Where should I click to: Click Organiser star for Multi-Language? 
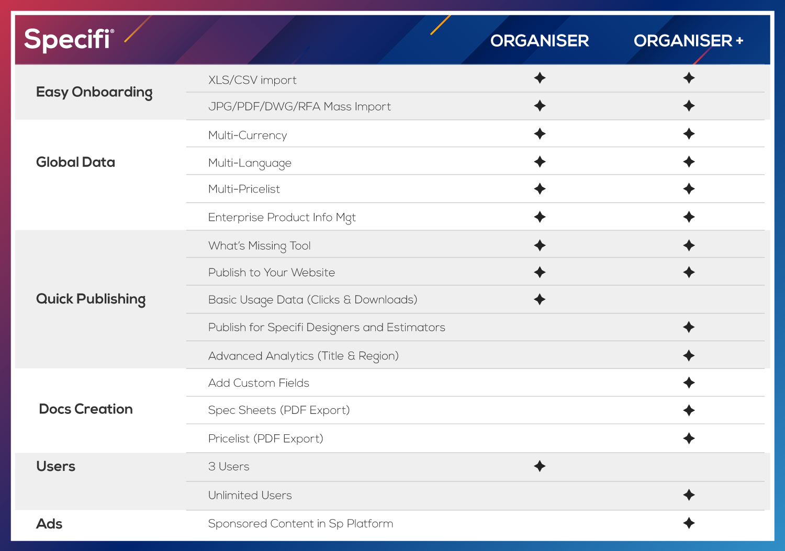[x=540, y=162]
